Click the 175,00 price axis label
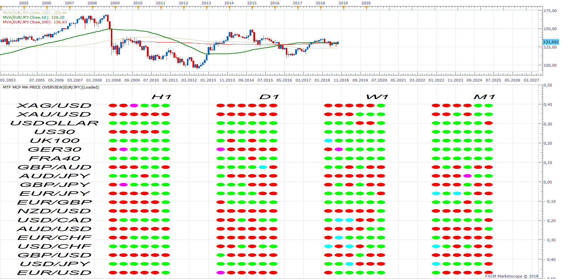Viewport: 562px width, 279px height. tap(550, 11)
